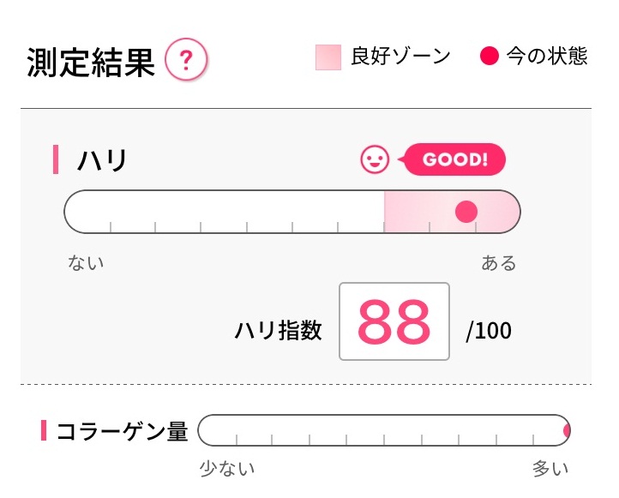
Task: Click the 少ない label below collagen bar
Action: tap(227, 468)
